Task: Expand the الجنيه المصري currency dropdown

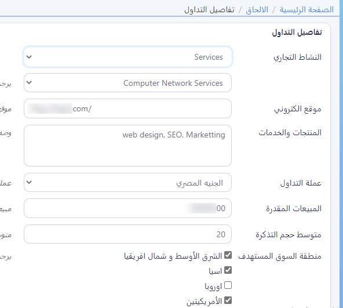Action: point(127,183)
